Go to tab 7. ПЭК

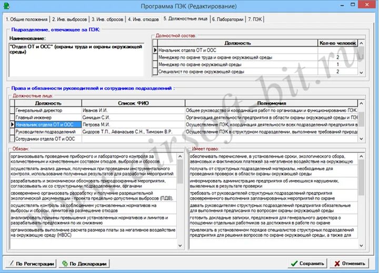tap(255, 19)
